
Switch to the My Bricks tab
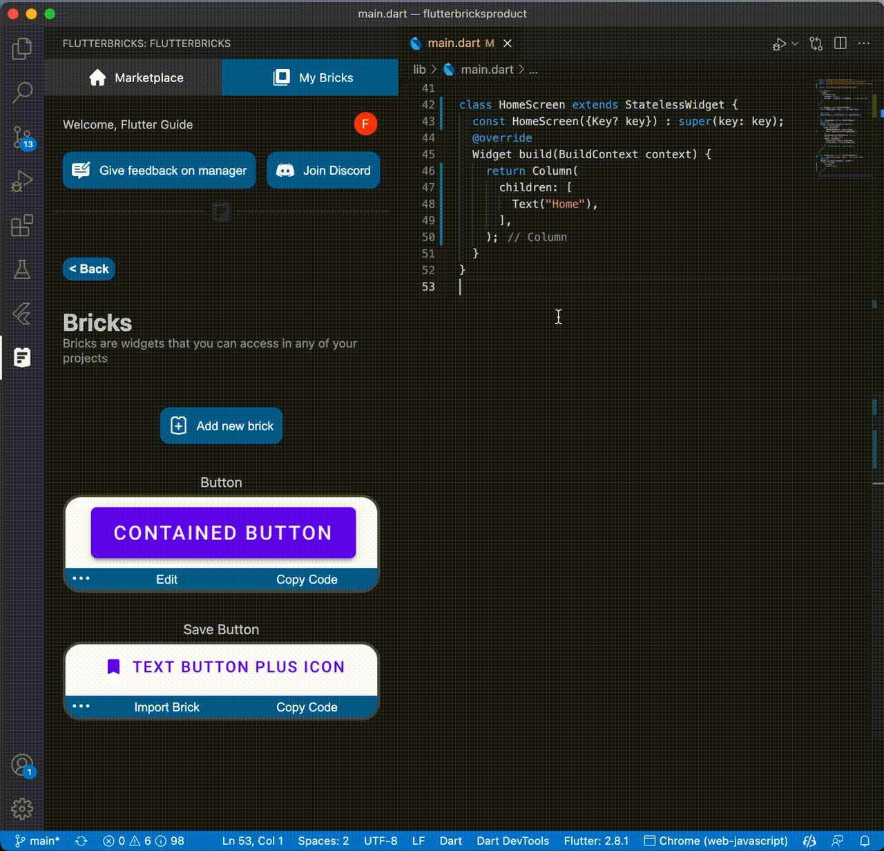click(x=310, y=77)
